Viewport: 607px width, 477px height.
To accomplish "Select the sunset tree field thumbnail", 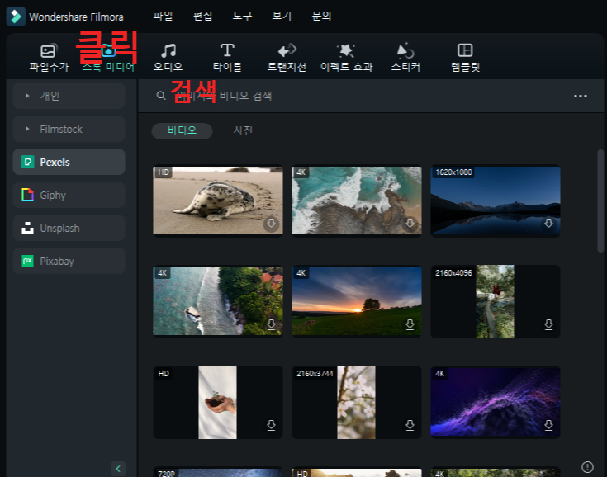I will pos(357,301).
